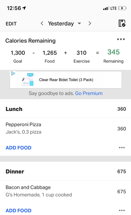Open Calories Remaining options menu

[x=121, y=39]
